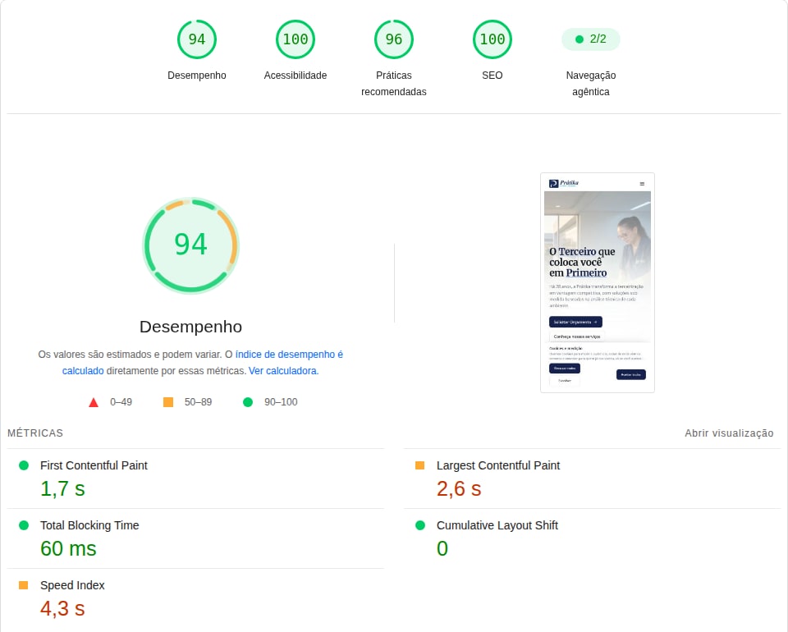Click the orange square 50–89 legend icon

coord(168,402)
